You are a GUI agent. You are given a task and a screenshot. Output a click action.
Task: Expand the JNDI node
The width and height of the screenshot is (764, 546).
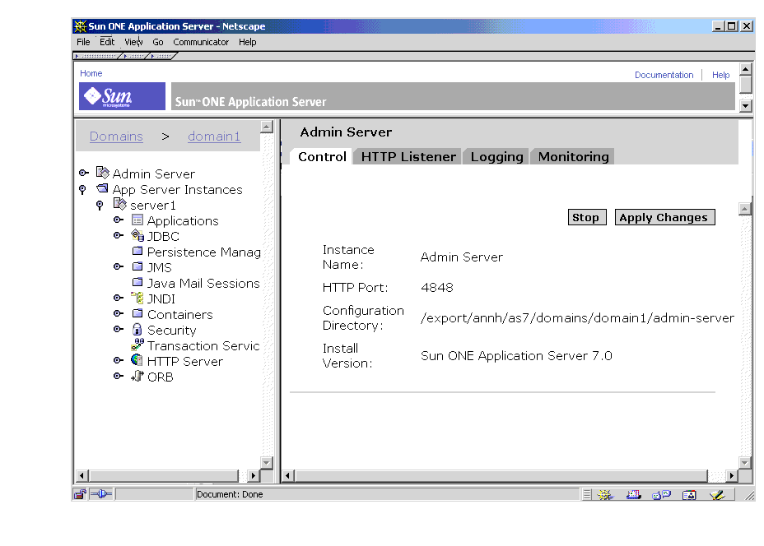118,298
